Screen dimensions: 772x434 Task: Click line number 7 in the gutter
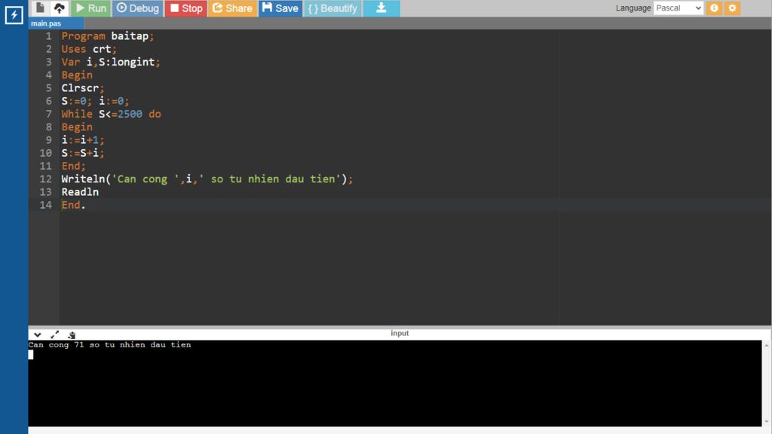point(48,115)
